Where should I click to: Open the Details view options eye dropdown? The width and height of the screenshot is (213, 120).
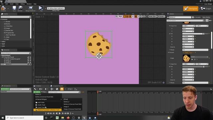click(210, 21)
